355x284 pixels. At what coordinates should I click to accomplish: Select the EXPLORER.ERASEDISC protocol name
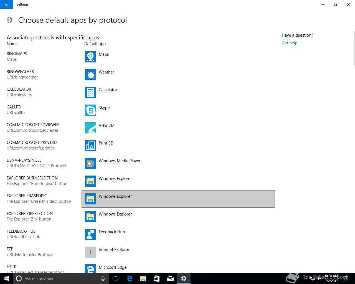coord(27,196)
